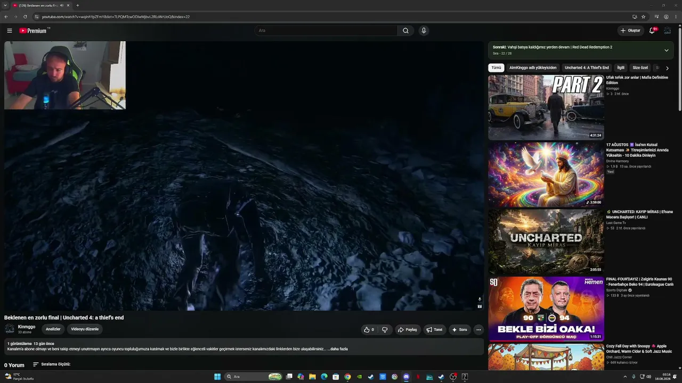Image resolution: width=682 pixels, height=383 pixels.
Task: Select the 'Uncharted 4: A Thief's End' chip
Action: pos(587,68)
